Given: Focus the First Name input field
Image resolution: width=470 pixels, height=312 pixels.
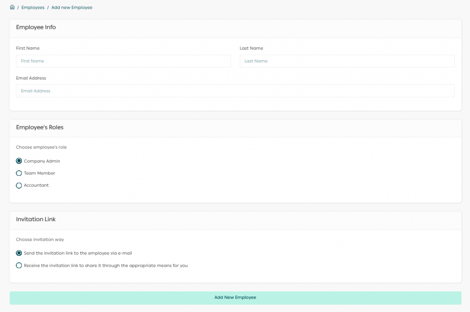Looking at the screenshot, I should point(123,61).
